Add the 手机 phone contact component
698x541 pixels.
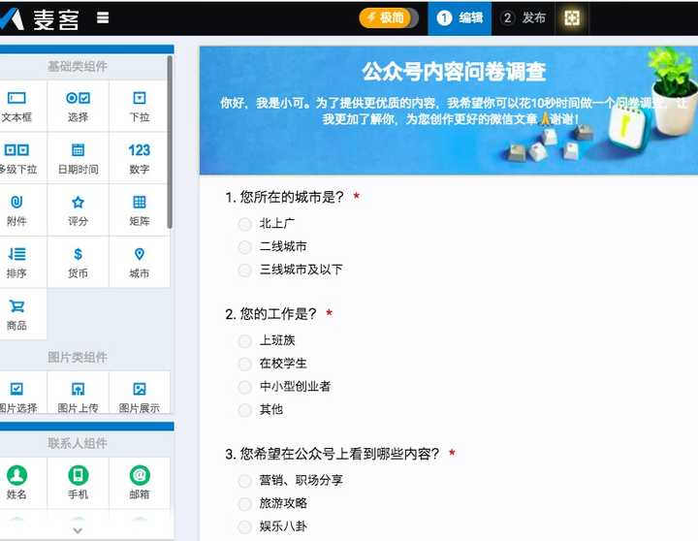point(78,483)
